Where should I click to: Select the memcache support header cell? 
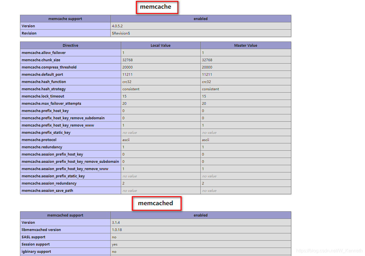pyautogui.click(x=65, y=19)
